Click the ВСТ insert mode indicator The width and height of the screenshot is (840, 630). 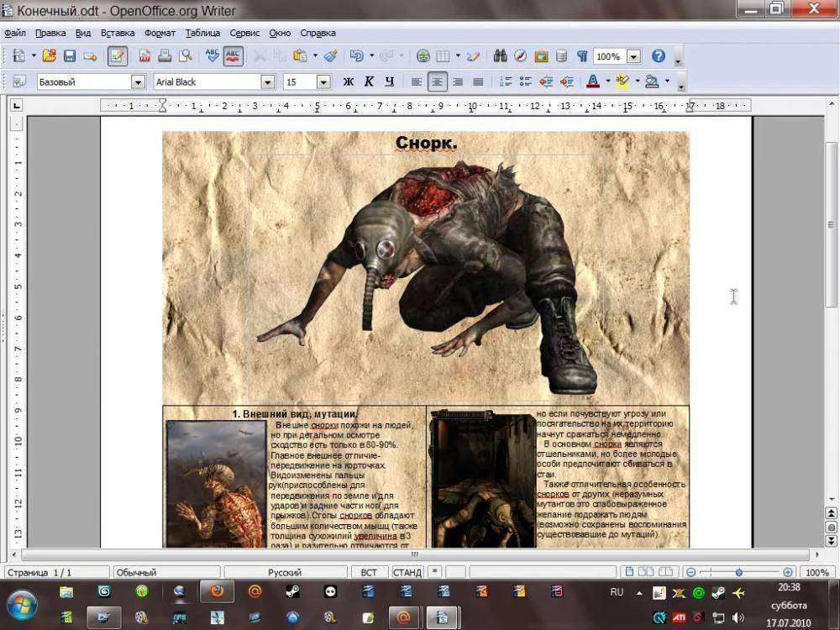tap(369, 572)
